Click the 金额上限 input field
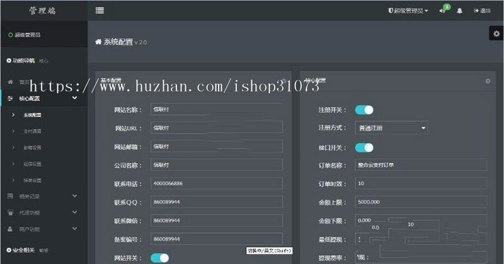Viewport: 504px width, 264px height. pos(421,202)
